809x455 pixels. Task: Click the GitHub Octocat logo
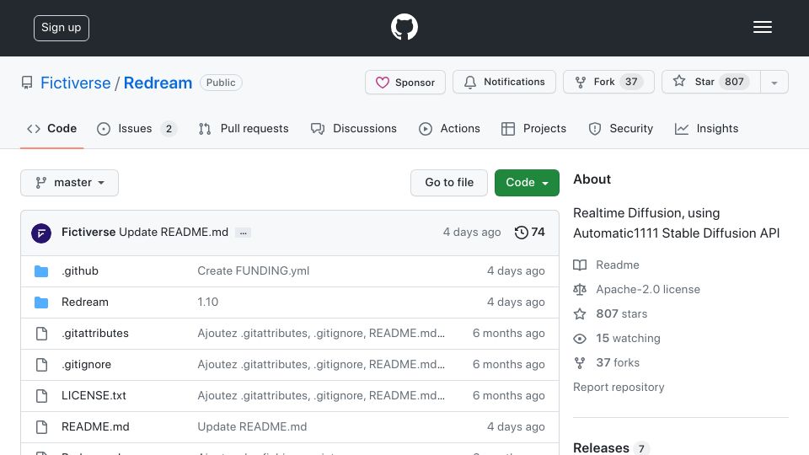404,27
